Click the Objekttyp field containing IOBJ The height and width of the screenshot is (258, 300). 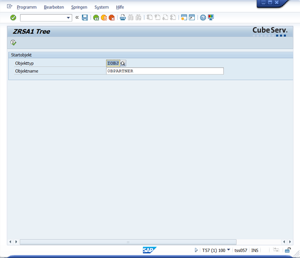point(113,63)
